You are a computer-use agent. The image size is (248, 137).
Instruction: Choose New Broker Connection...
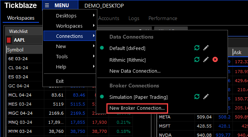[137, 108]
